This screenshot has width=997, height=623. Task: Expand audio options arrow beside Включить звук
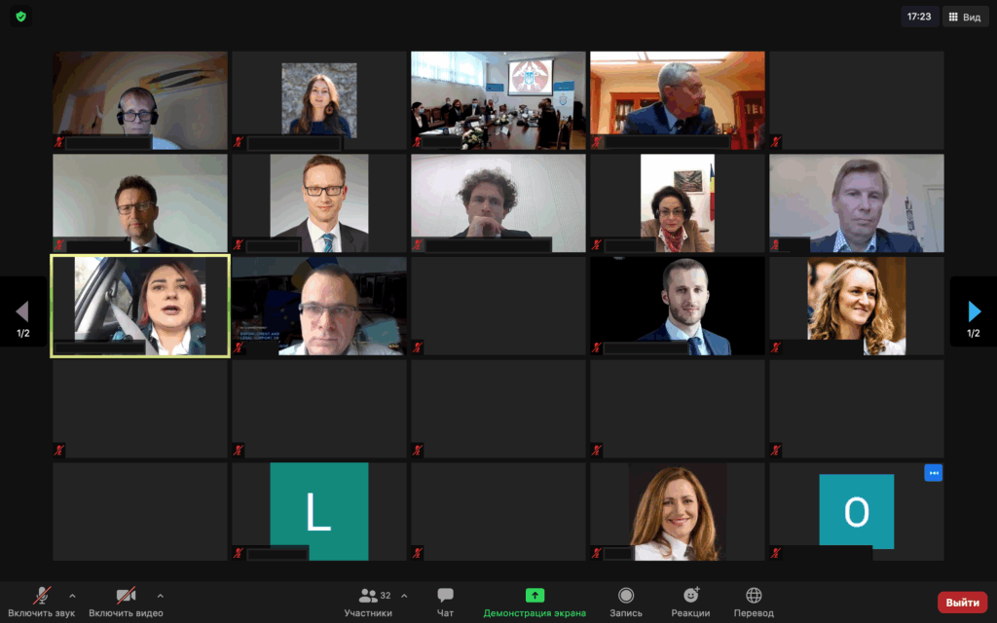point(72,596)
